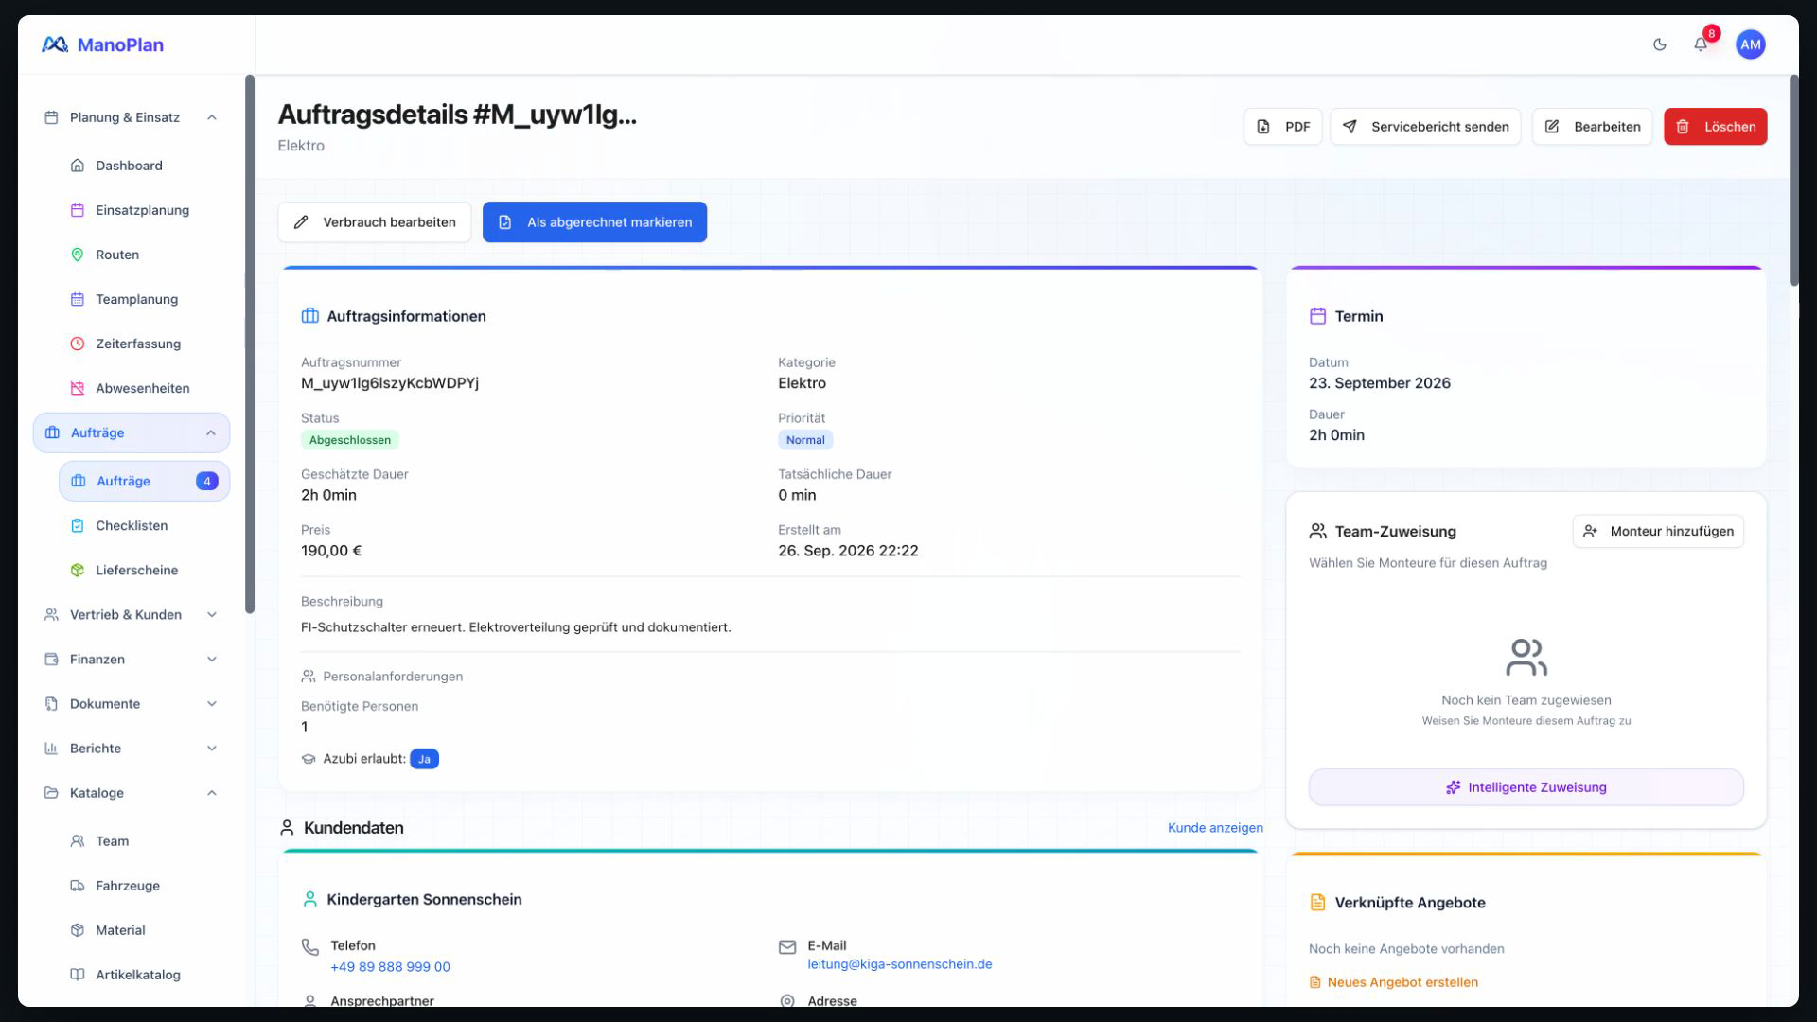This screenshot has height=1022, width=1817.
Task: Export the order as PDF
Action: [x=1282, y=127]
